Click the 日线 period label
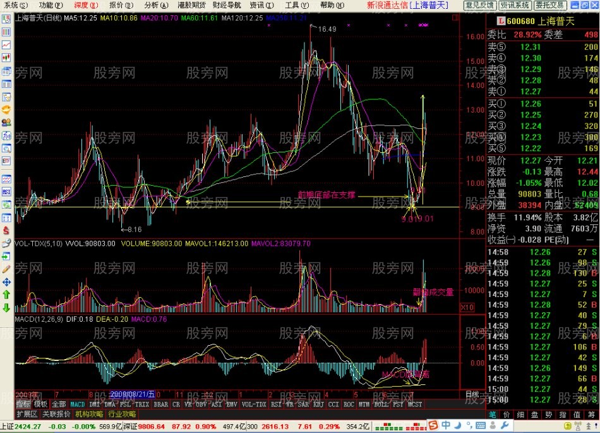Image resolution: width=600 pixels, height=433 pixels. click(472, 394)
